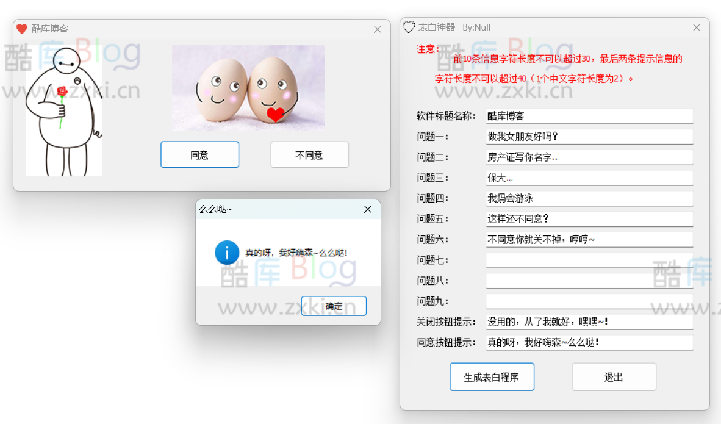Click the 退出 button

[x=614, y=376]
